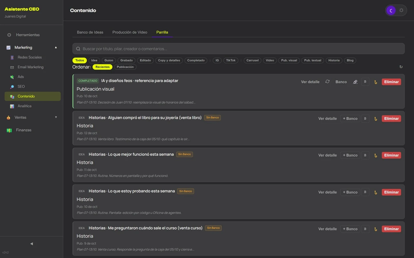Click eraser icon on 'IA y diseños feos' row
Image resolution: width=414 pixels, height=258 pixels.
click(x=355, y=82)
